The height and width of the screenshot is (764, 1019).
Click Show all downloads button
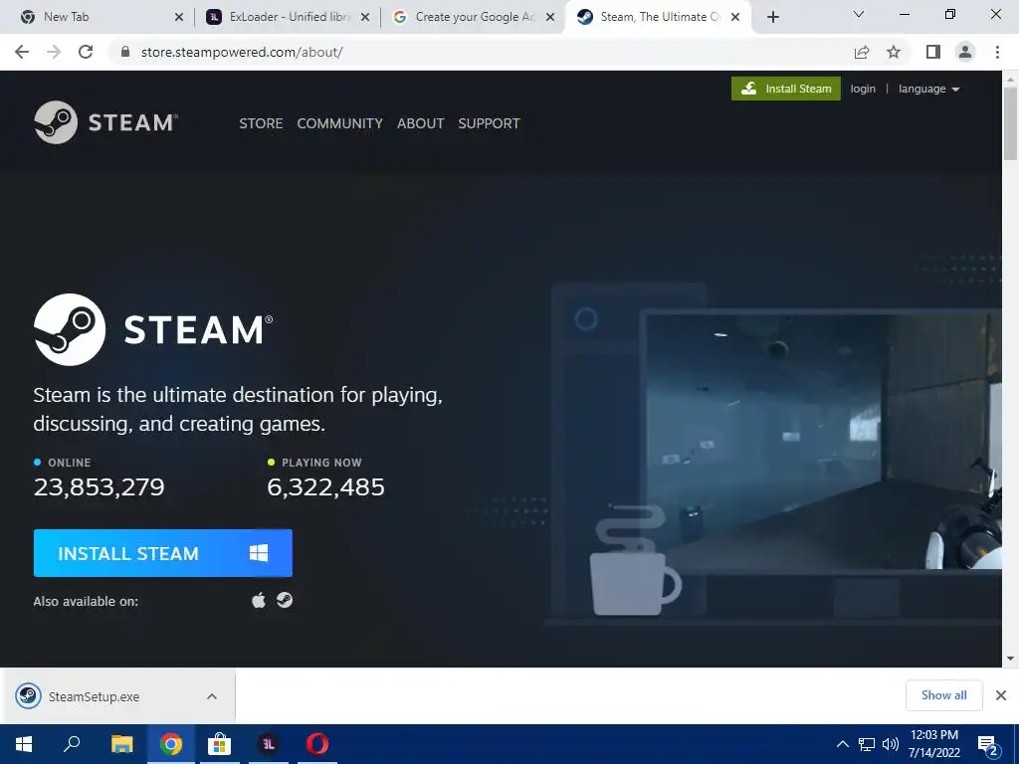(943, 695)
